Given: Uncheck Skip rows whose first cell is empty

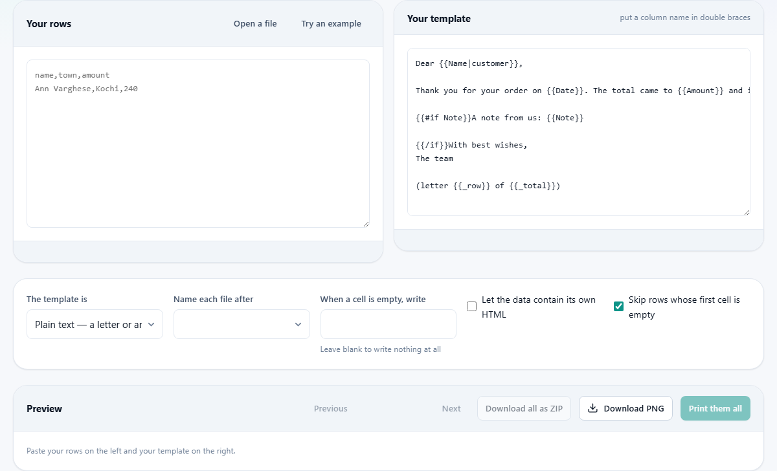Looking at the screenshot, I should coord(618,306).
